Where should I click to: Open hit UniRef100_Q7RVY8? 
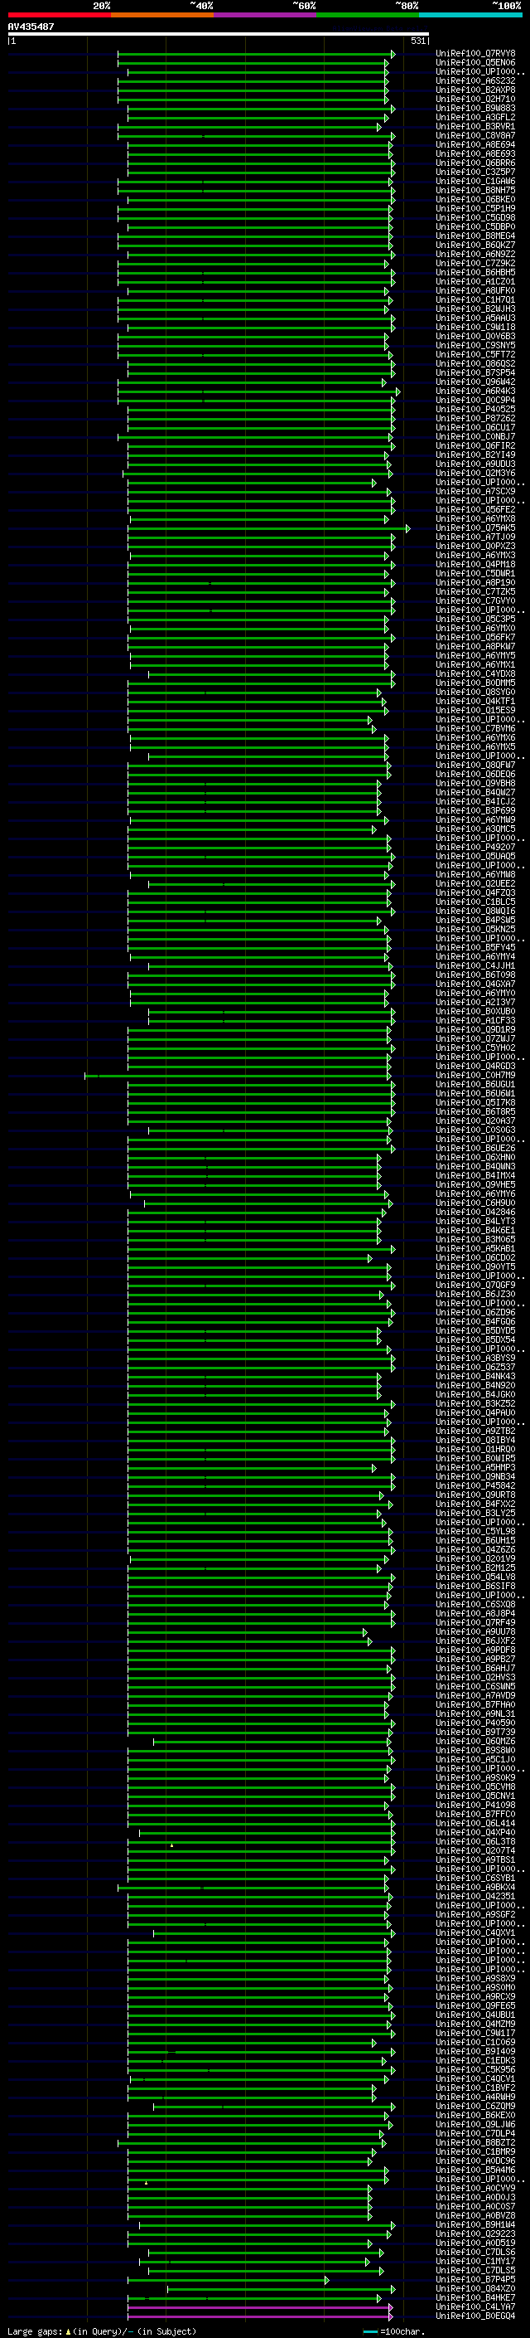[475, 54]
